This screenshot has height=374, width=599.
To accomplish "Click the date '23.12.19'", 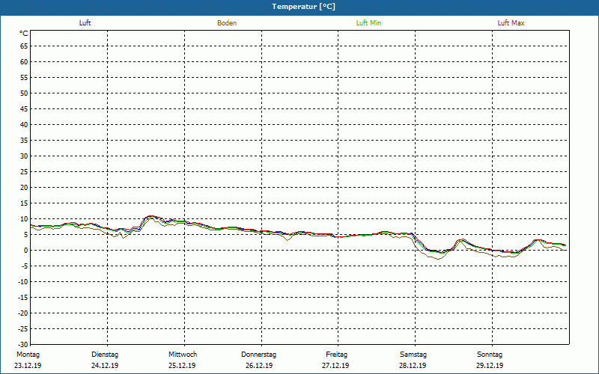I will click(28, 366).
